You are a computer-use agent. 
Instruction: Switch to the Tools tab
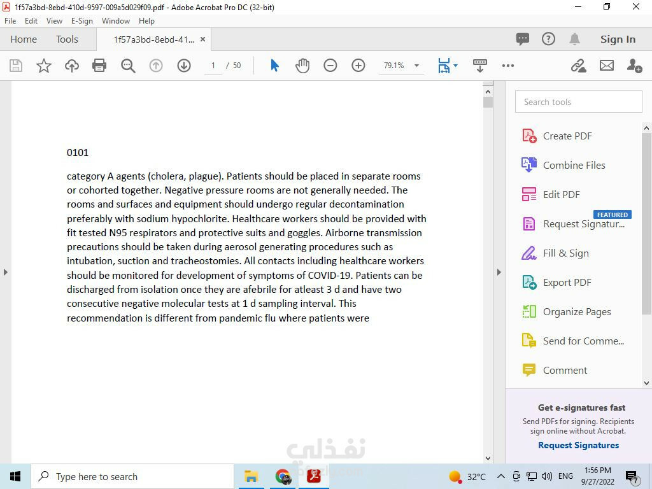click(x=67, y=39)
